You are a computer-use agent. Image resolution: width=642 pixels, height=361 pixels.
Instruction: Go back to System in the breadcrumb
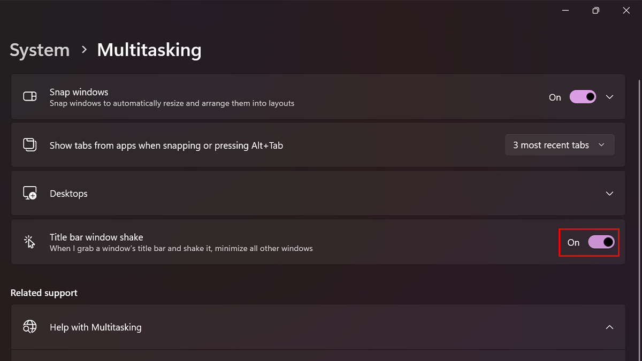40,50
